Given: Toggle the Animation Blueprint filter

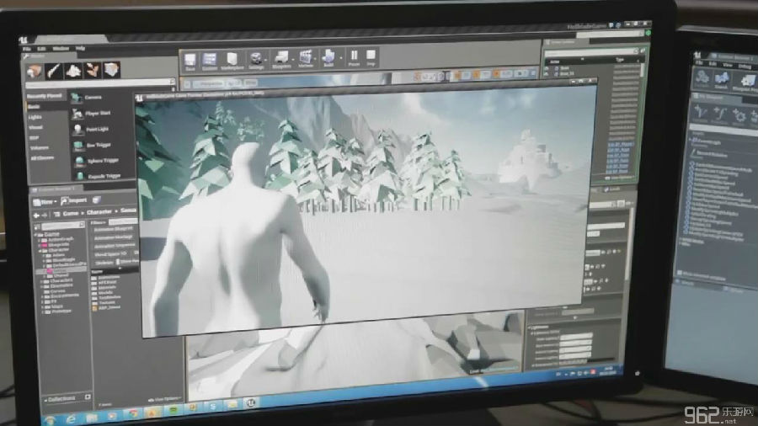Looking at the screenshot, I should 115,229.
